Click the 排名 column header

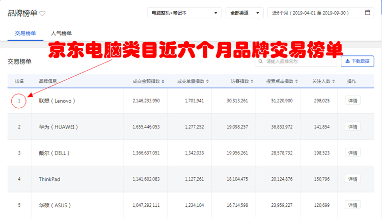(x=19, y=81)
